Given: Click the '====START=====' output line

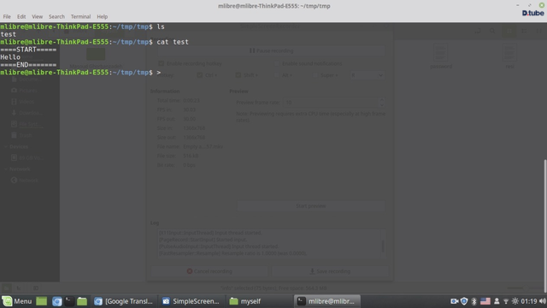Looking at the screenshot, I should [28, 50].
